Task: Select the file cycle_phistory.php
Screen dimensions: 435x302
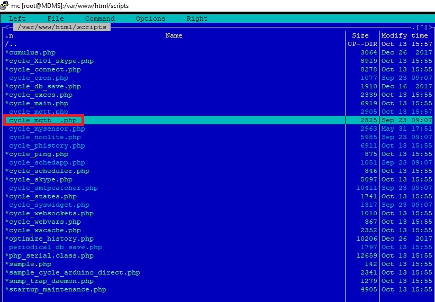Action: point(47,145)
